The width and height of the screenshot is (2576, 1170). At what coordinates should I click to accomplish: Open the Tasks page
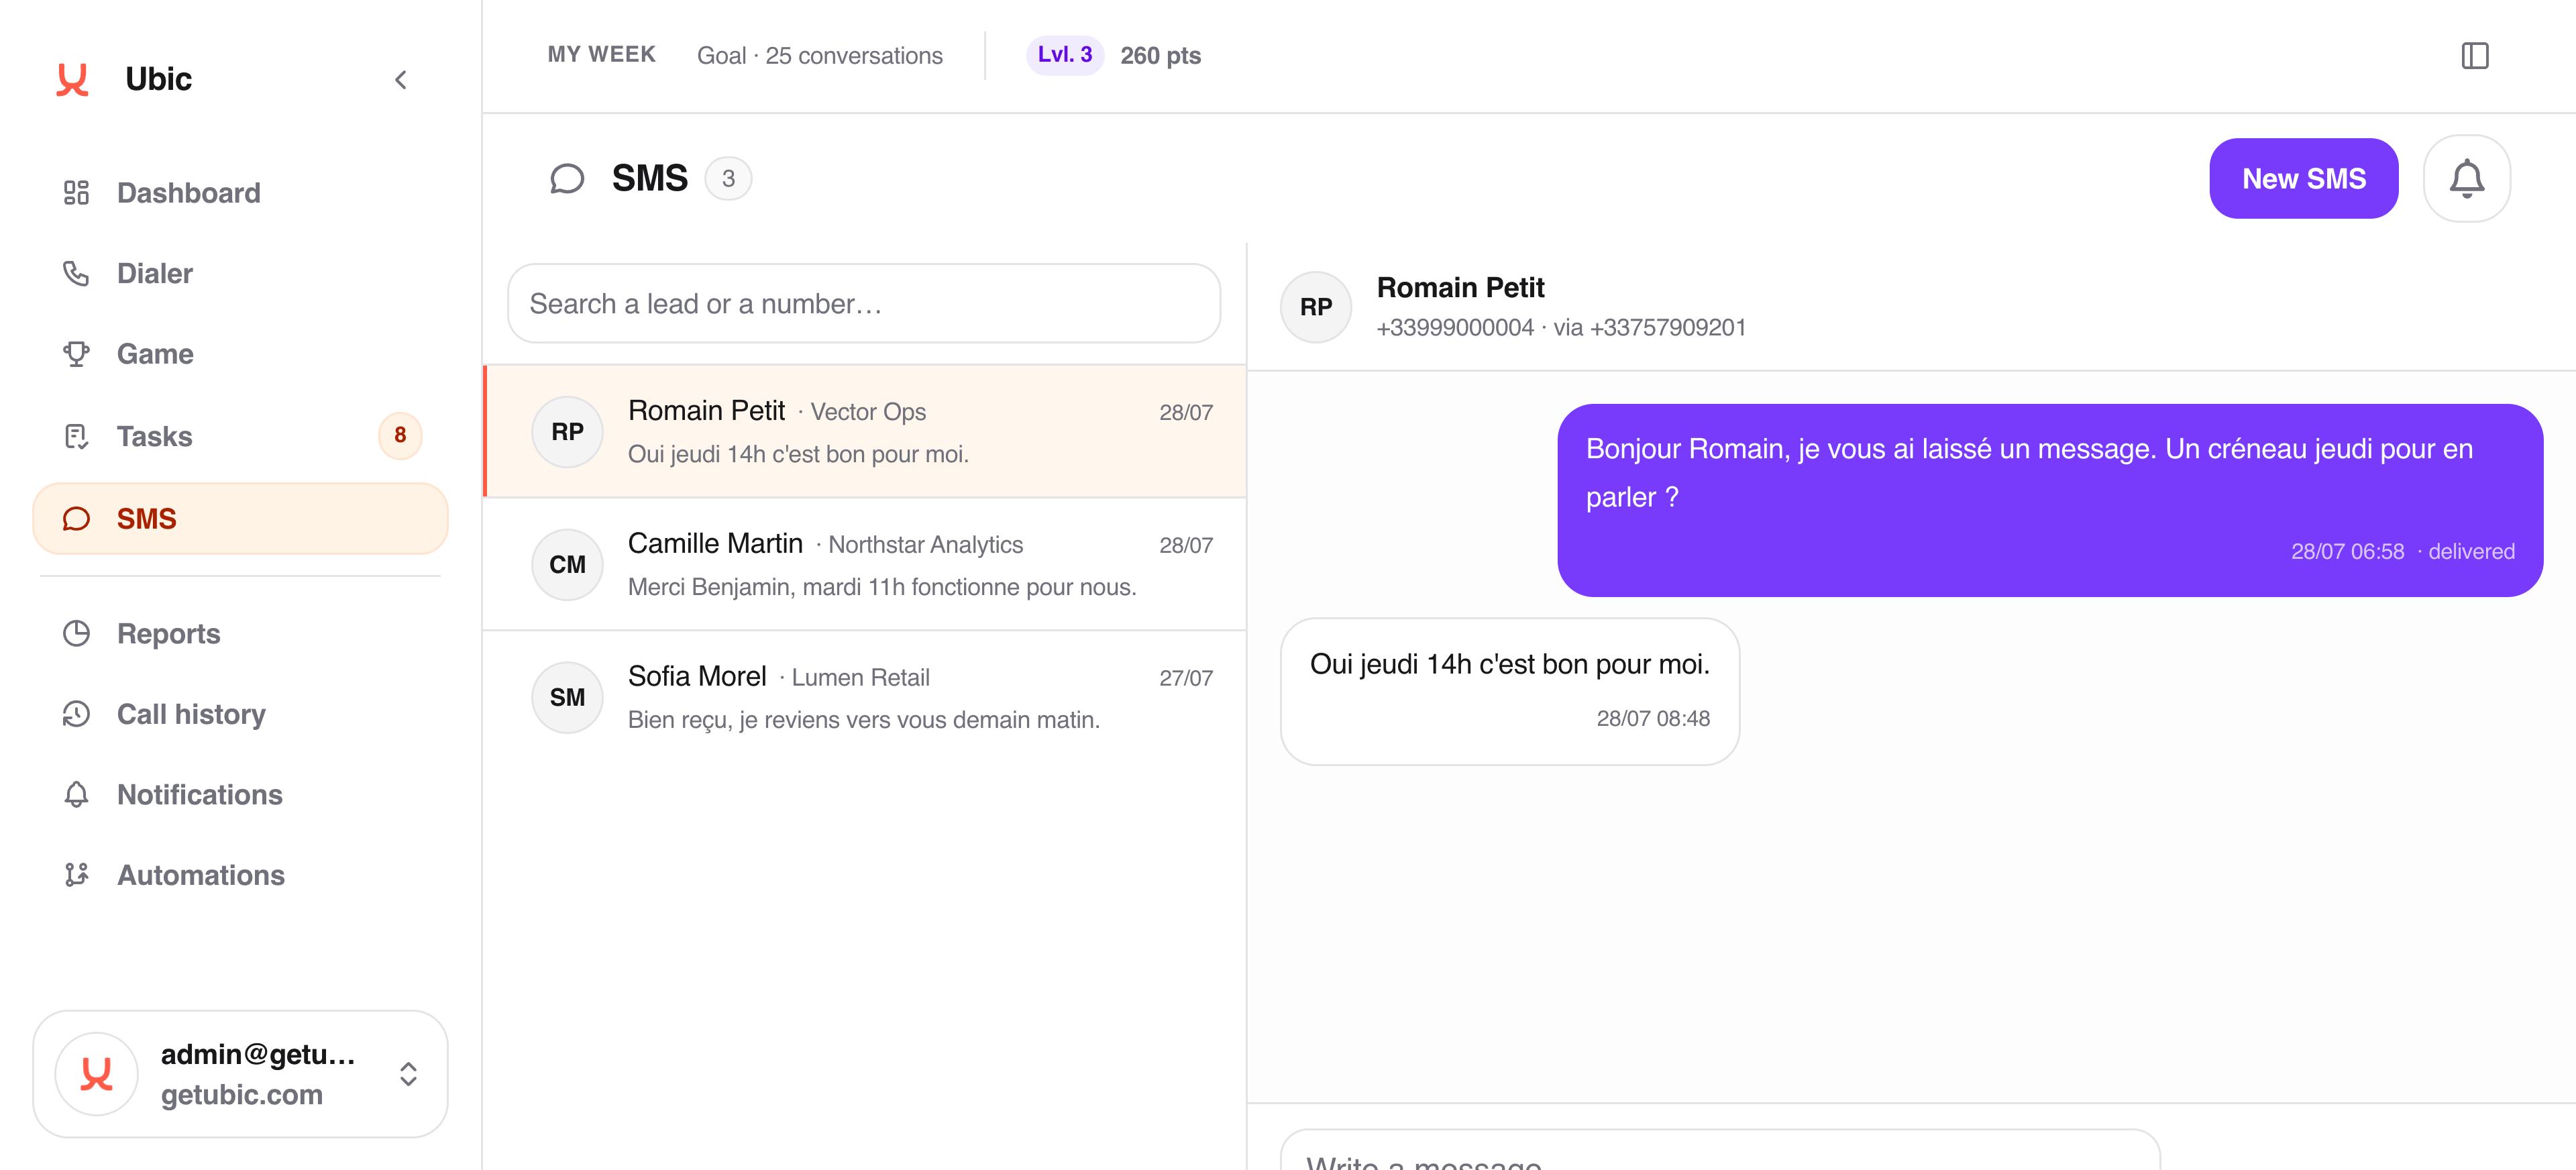pos(240,436)
